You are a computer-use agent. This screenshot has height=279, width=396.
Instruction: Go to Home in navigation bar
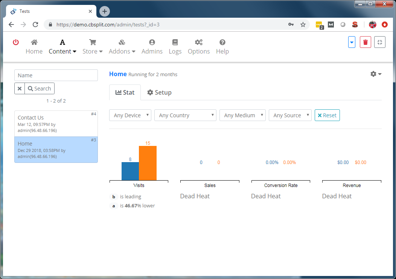coord(34,47)
